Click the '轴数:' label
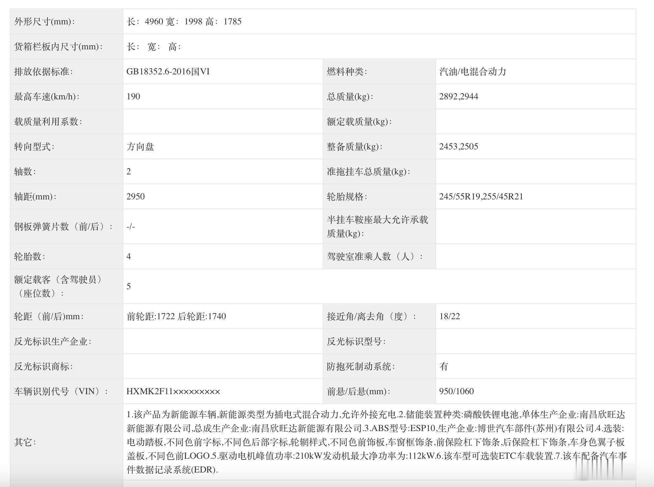 (25, 171)
